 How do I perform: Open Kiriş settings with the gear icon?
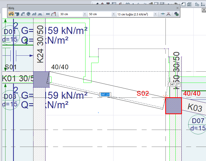pos(176,14)
